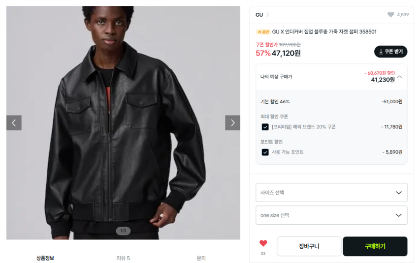Switch to the 상품정보 tab
This screenshot has width=418, height=263.
[x=45, y=258]
